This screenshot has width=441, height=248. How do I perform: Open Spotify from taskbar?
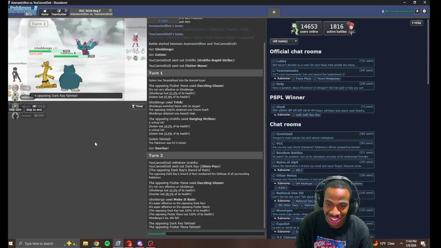coord(107,244)
